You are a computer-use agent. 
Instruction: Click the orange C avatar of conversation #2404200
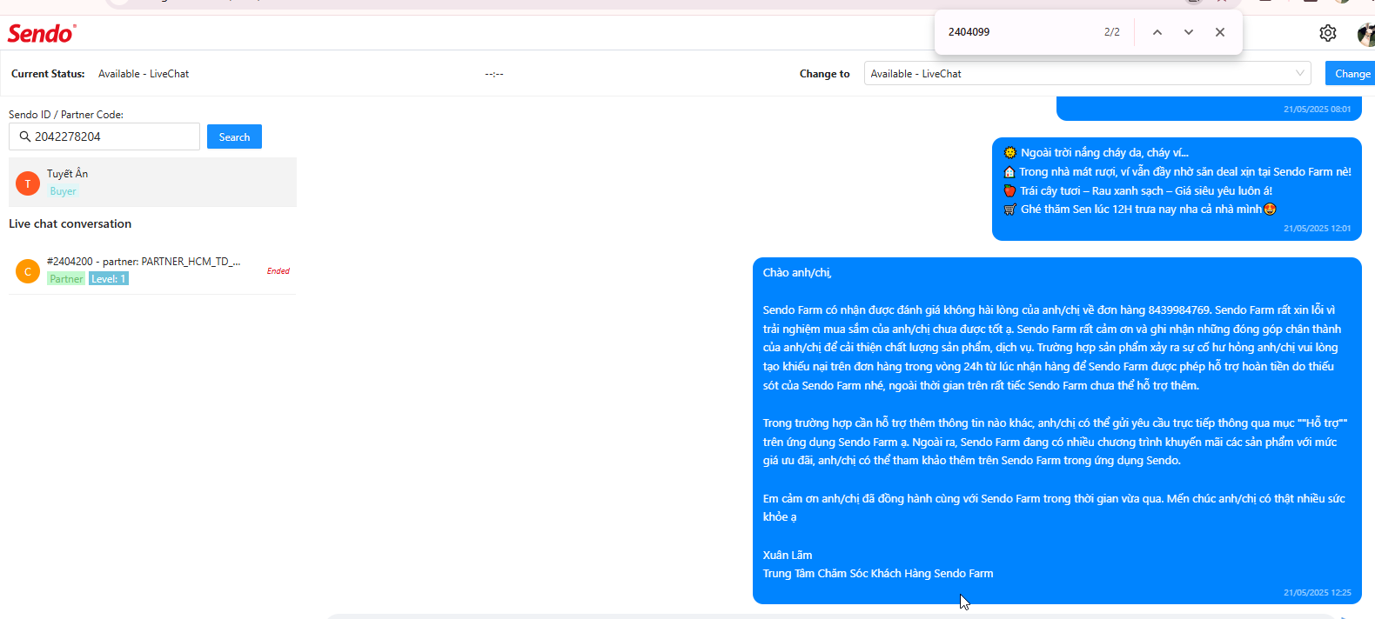[28, 271]
